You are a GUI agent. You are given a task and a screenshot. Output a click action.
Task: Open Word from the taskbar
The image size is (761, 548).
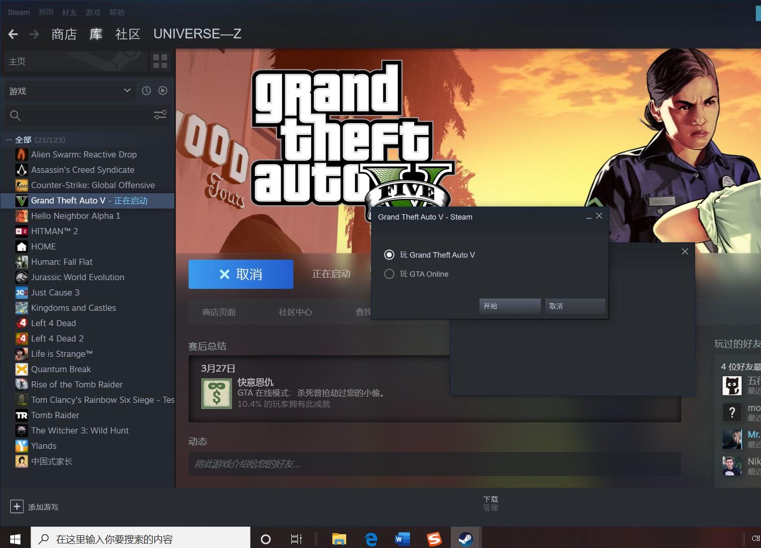point(403,539)
